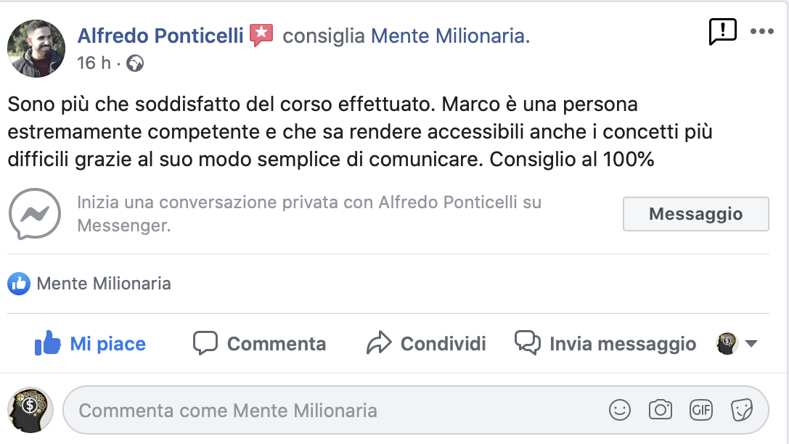Open the Mente Milionaria page link in header
The width and height of the screenshot is (789, 444).
450,36
